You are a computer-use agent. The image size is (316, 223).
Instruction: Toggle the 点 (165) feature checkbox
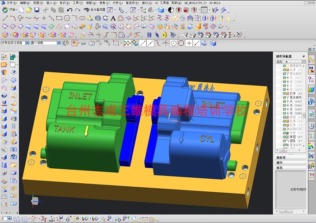point(284,109)
